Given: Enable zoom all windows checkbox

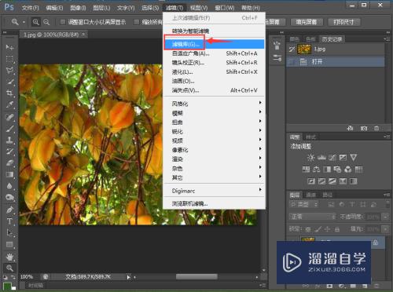Looking at the screenshot, I should pos(136,22).
